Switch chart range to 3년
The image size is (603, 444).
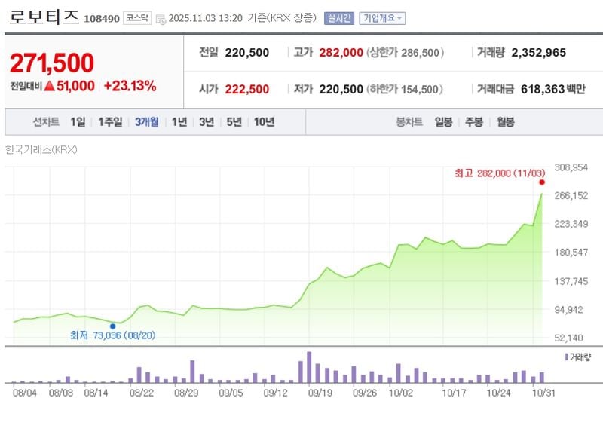[x=207, y=122]
